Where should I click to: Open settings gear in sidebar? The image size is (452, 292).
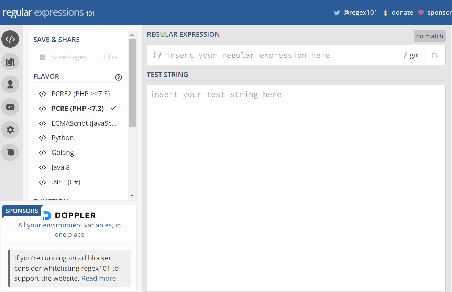(x=10, y=130)
